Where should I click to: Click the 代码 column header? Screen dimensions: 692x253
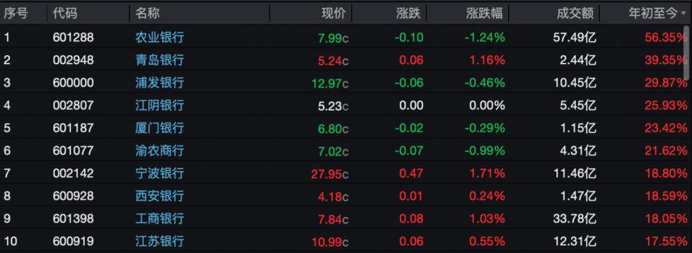(x=65, y=13)
